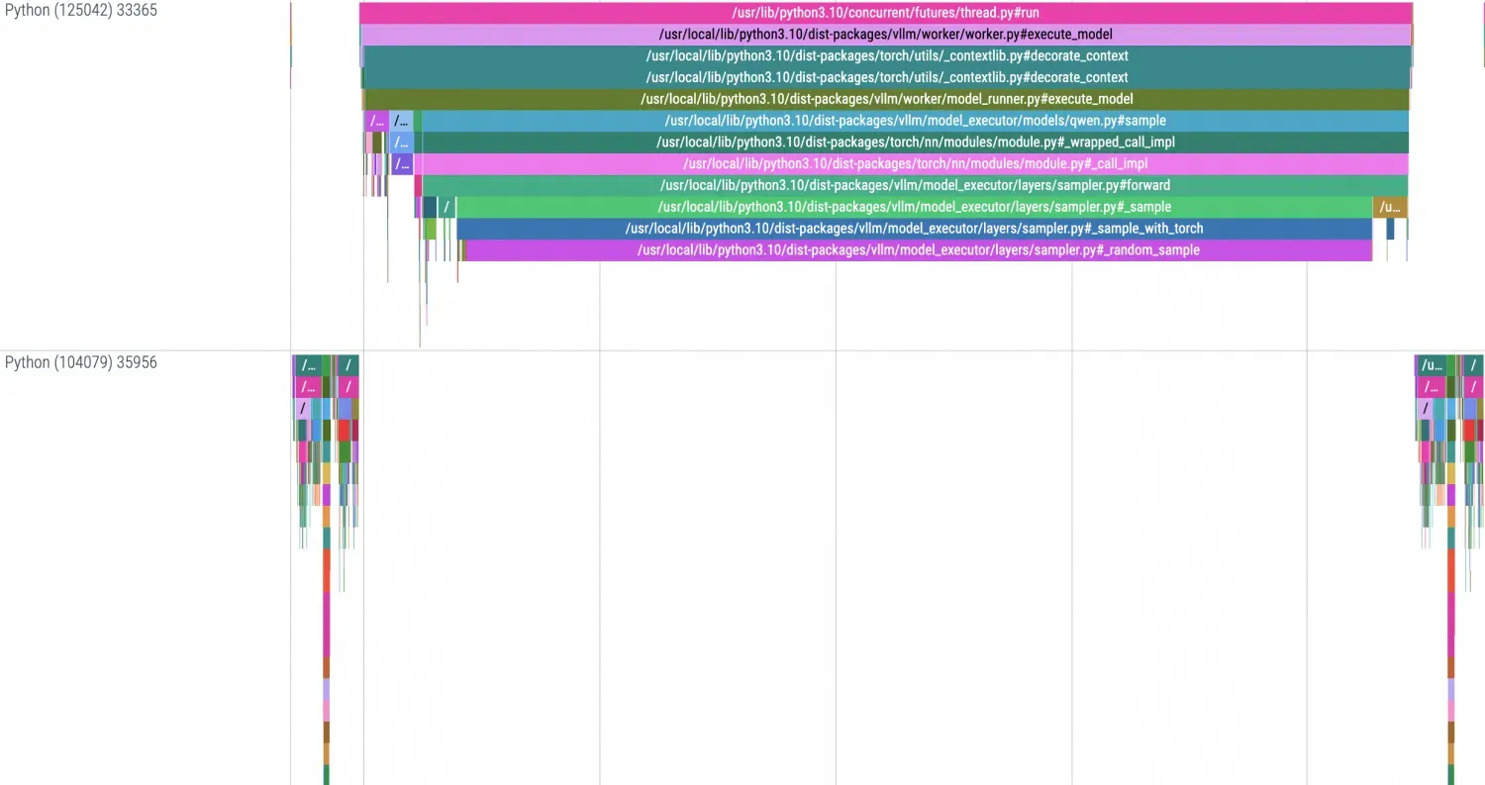
Task: Select the module.py#_wrapped_call_impl slice
Action: 915,143
